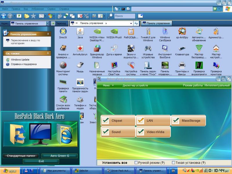
Task: Open the xp-AntiSpy icon
Action: (182, 32)
